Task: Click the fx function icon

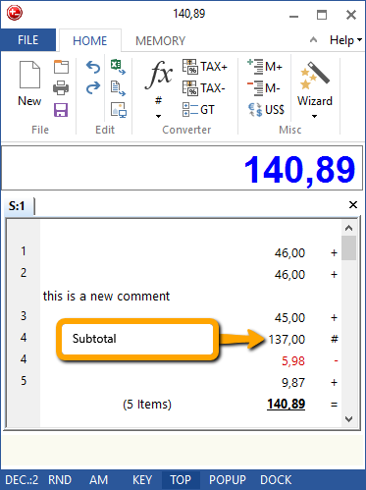Action: coord(159,75)
